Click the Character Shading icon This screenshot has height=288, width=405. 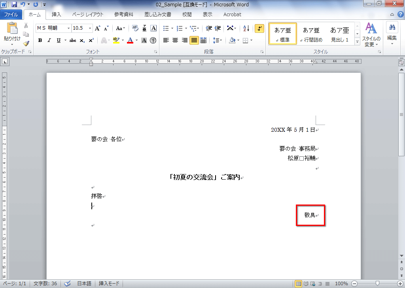144,40
